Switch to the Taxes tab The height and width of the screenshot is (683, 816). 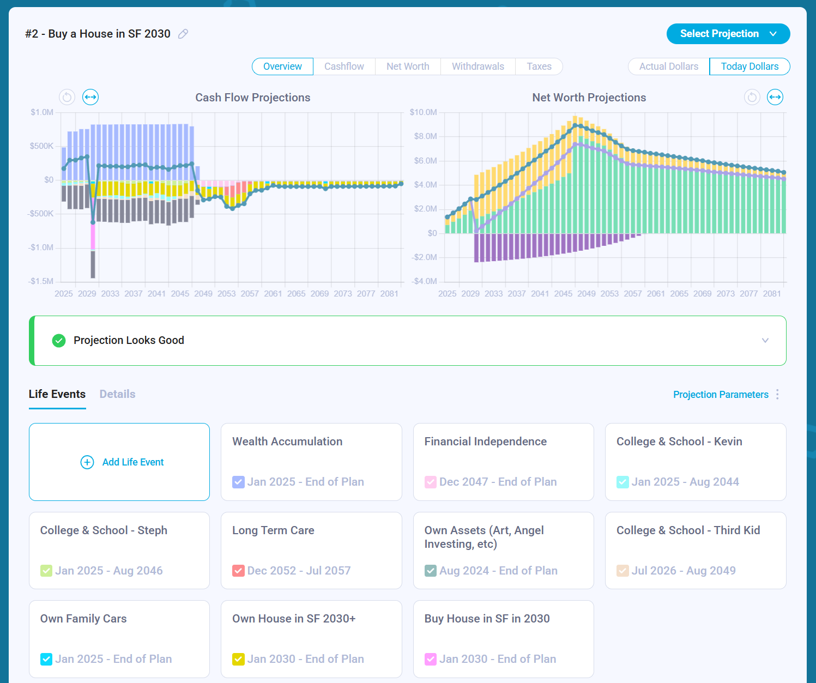539,67
